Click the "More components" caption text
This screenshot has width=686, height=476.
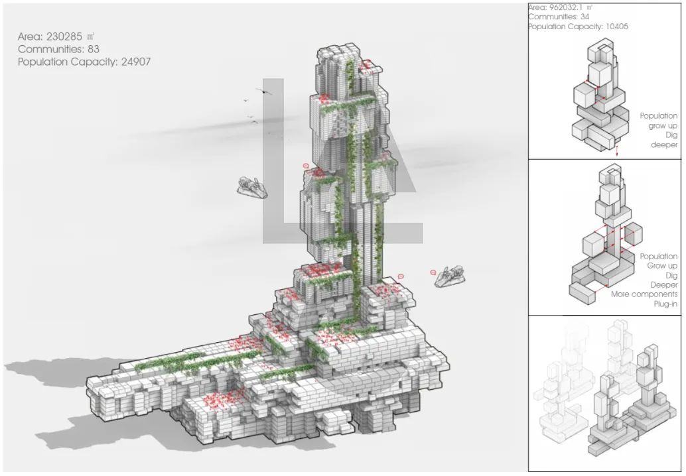[644, 294]
